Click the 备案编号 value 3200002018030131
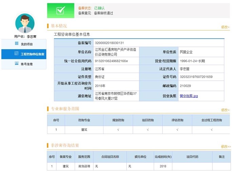232x172 pixels. click(109, 43)
